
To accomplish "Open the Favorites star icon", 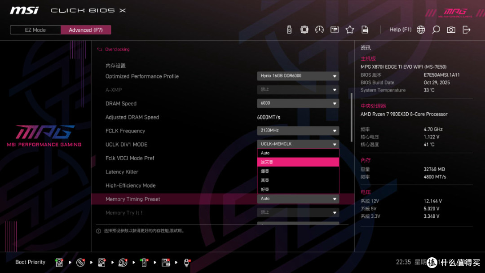I will point(350,30).
